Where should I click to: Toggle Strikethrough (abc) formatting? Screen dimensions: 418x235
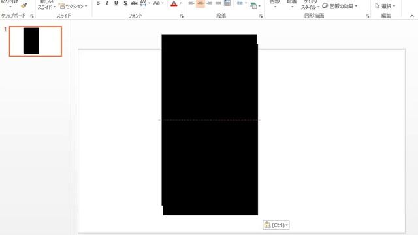click(134, 3)
